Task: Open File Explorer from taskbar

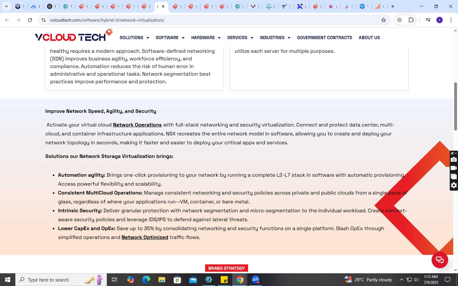Action: pos(162,280)
